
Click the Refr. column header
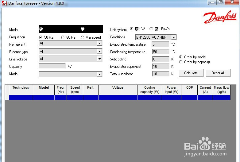tap(91, 90)
